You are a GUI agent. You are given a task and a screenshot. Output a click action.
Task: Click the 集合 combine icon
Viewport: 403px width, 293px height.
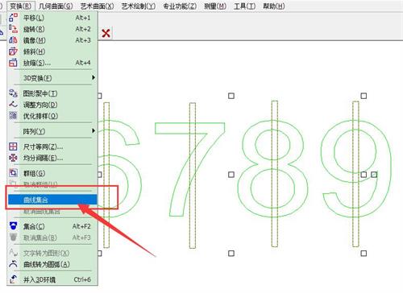coord(13,226)
